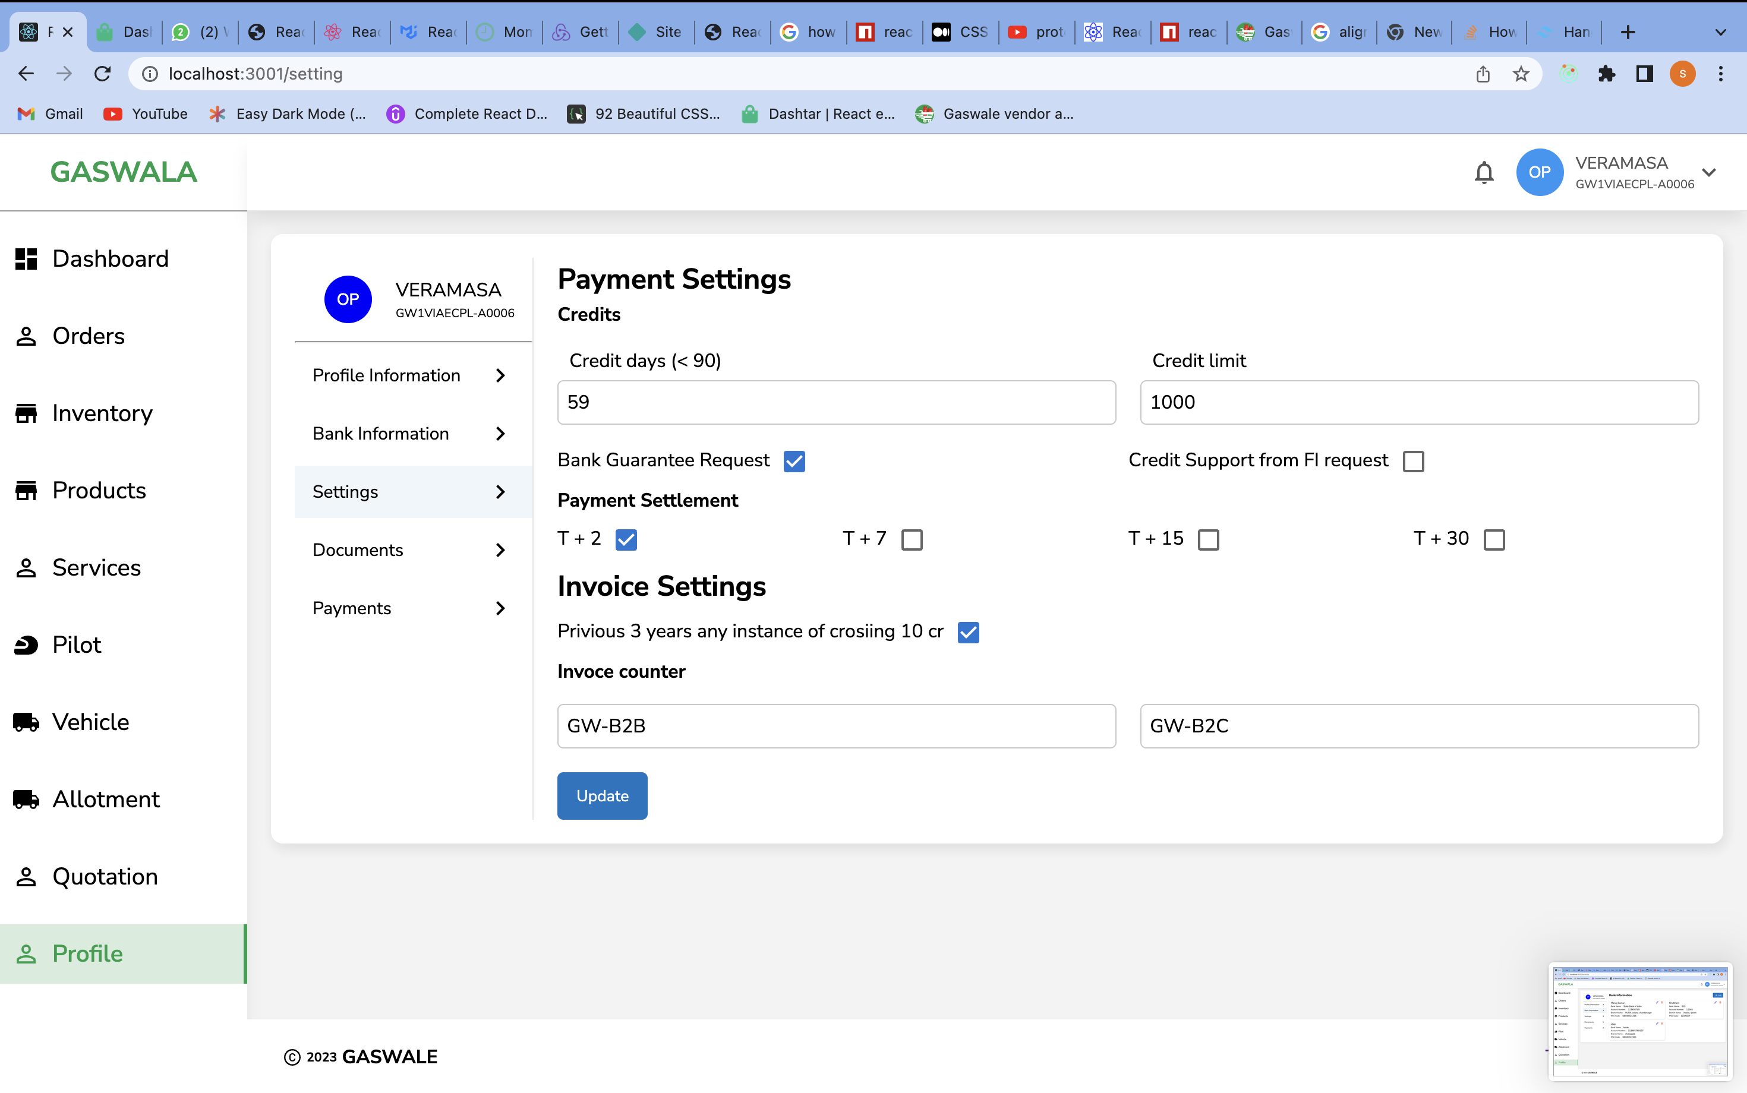The height and width of the screenshot is (1093, 1747).
Task: Expand the Documents section chevron
Action: [500, 550]
